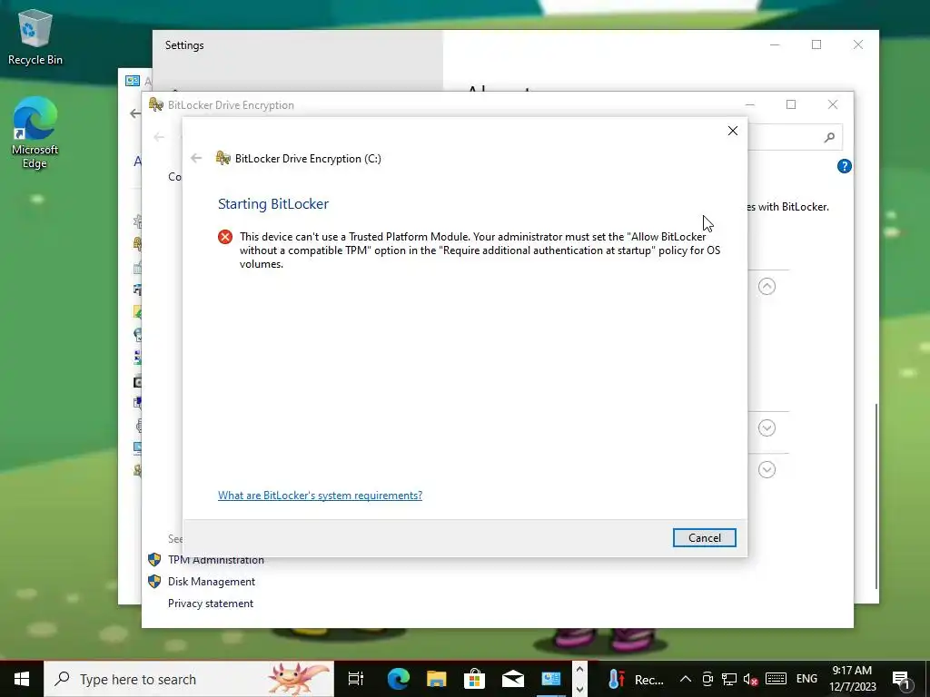Click the back arrow in the Control Panel window

[x=158, y=137]
